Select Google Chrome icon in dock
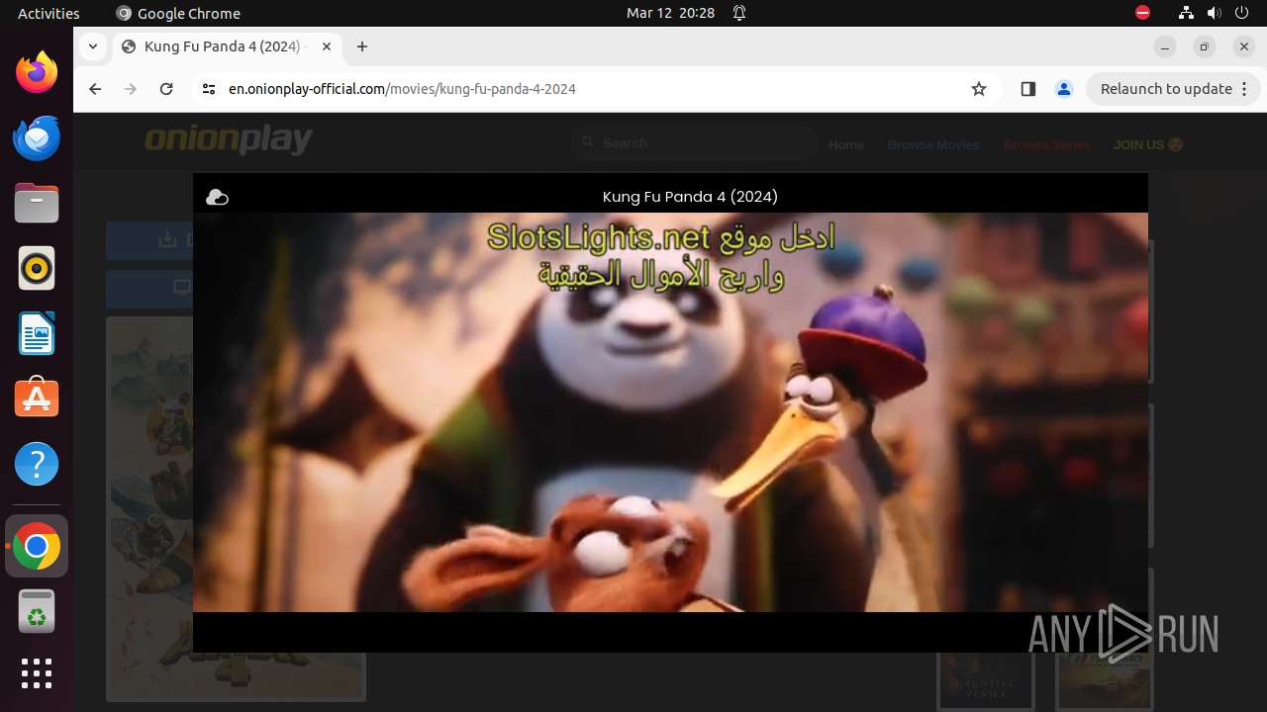 37,546
